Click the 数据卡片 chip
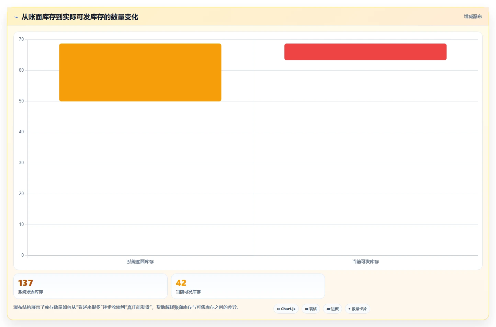 358,309
